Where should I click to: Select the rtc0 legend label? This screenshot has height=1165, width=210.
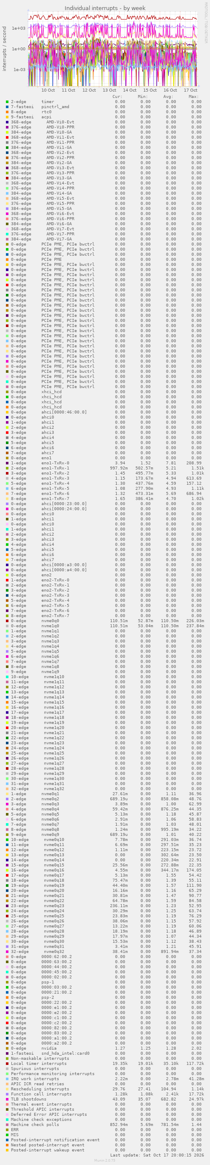tap(46, 112)
